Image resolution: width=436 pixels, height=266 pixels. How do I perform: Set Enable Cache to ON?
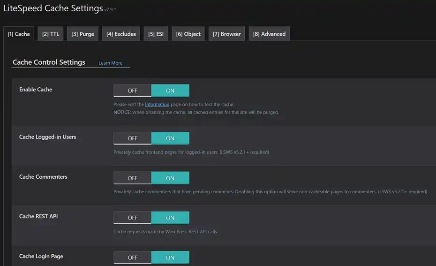(170, 91)
